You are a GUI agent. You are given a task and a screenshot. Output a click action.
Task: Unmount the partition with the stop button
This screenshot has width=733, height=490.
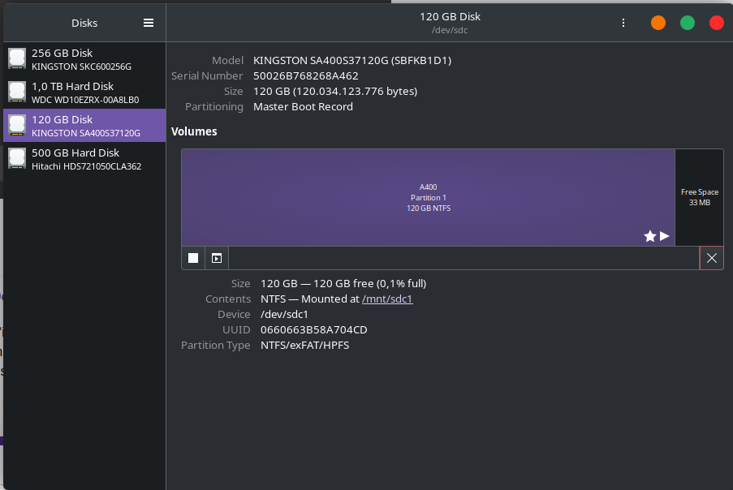[x=193, y=258]
